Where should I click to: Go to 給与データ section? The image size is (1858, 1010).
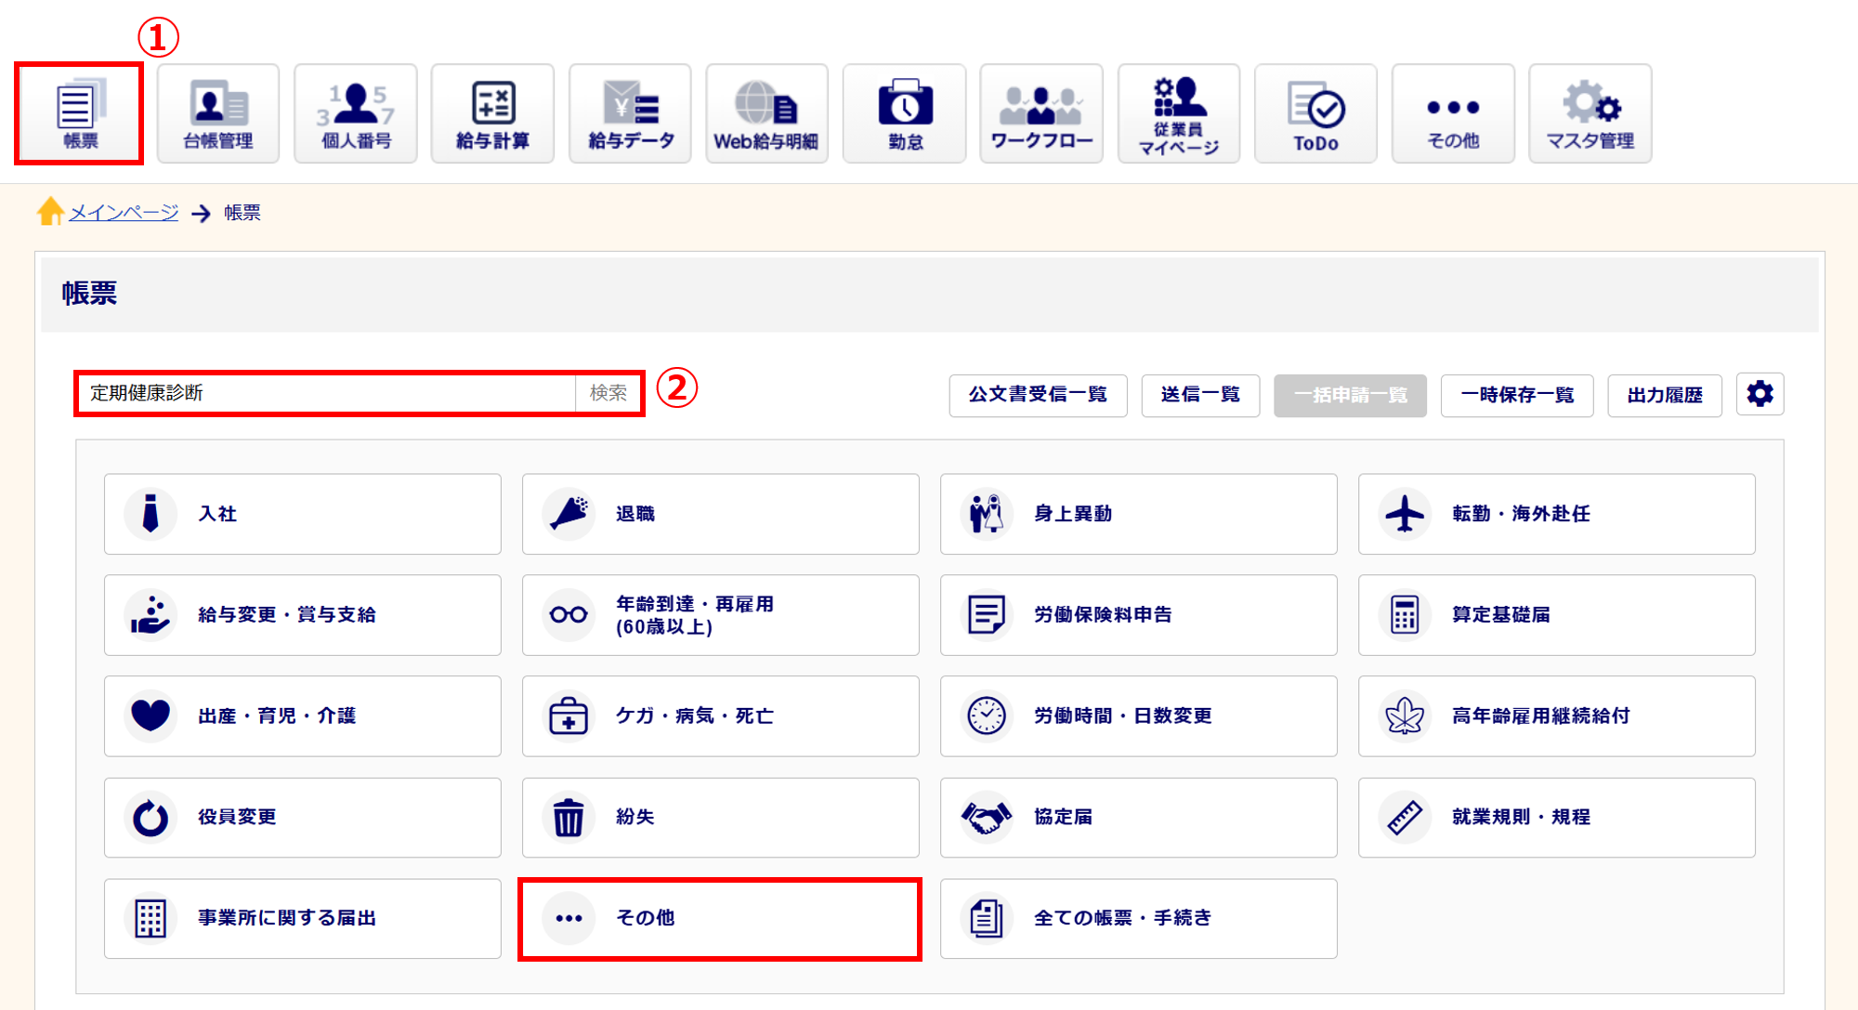630,113
